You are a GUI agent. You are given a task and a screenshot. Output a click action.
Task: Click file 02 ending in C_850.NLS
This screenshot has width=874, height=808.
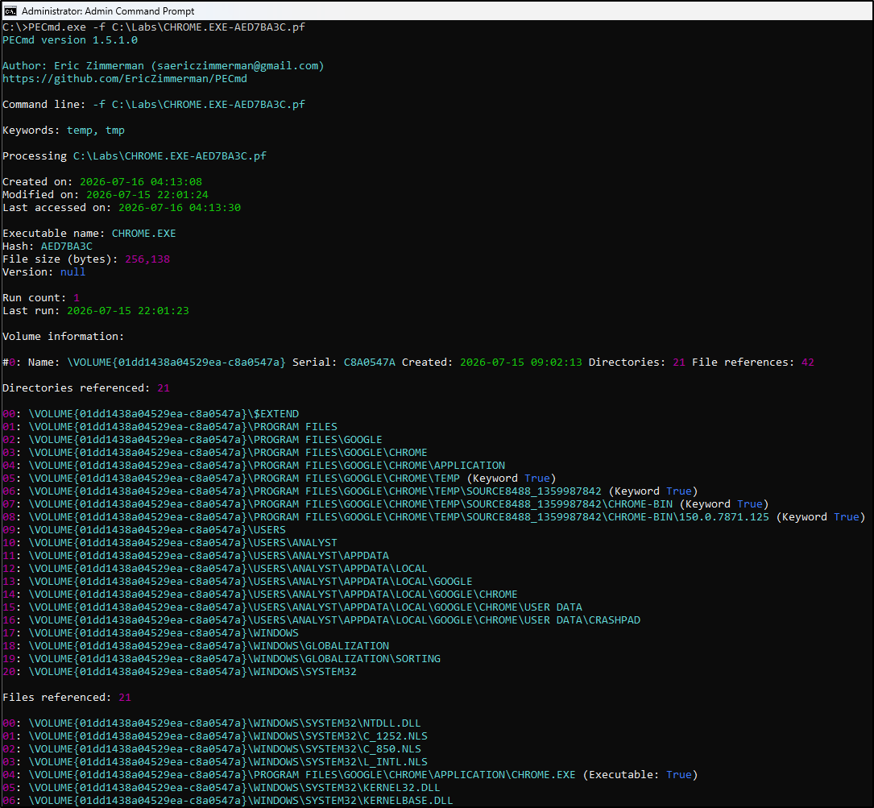[x=212, y=749]
